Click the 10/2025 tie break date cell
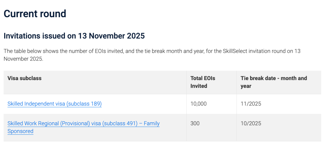Screen dimensions: 322x143 [251, 123]
